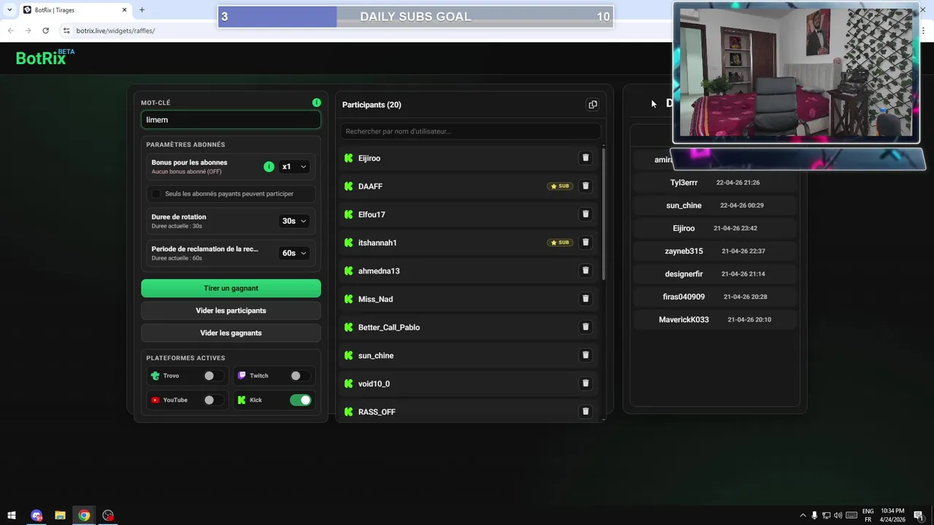The width and height of the screenshot is (934, 525).
Task: Turn on the YouTube platform switch
Action: 214,400
